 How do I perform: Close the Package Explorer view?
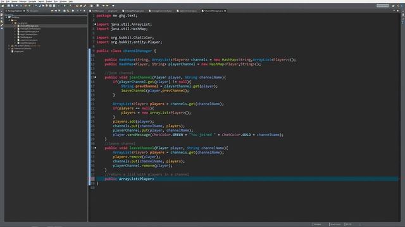pos(24,11)
